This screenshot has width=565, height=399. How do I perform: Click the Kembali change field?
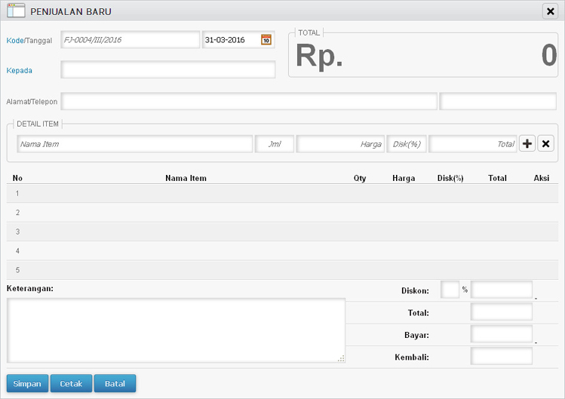(501, 357)
